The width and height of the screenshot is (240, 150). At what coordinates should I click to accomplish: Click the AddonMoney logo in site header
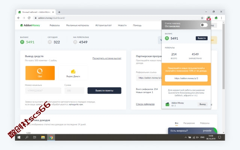click(30, 25)
